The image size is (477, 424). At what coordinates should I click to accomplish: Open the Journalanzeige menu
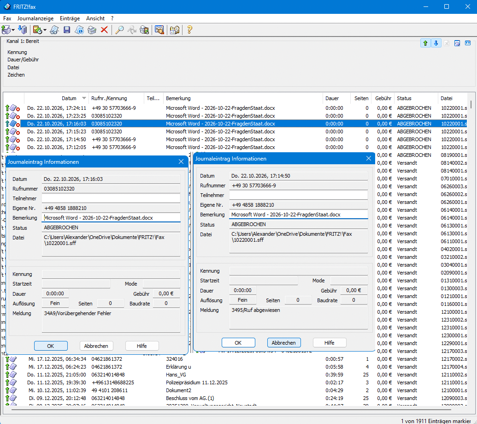[35, 18]
